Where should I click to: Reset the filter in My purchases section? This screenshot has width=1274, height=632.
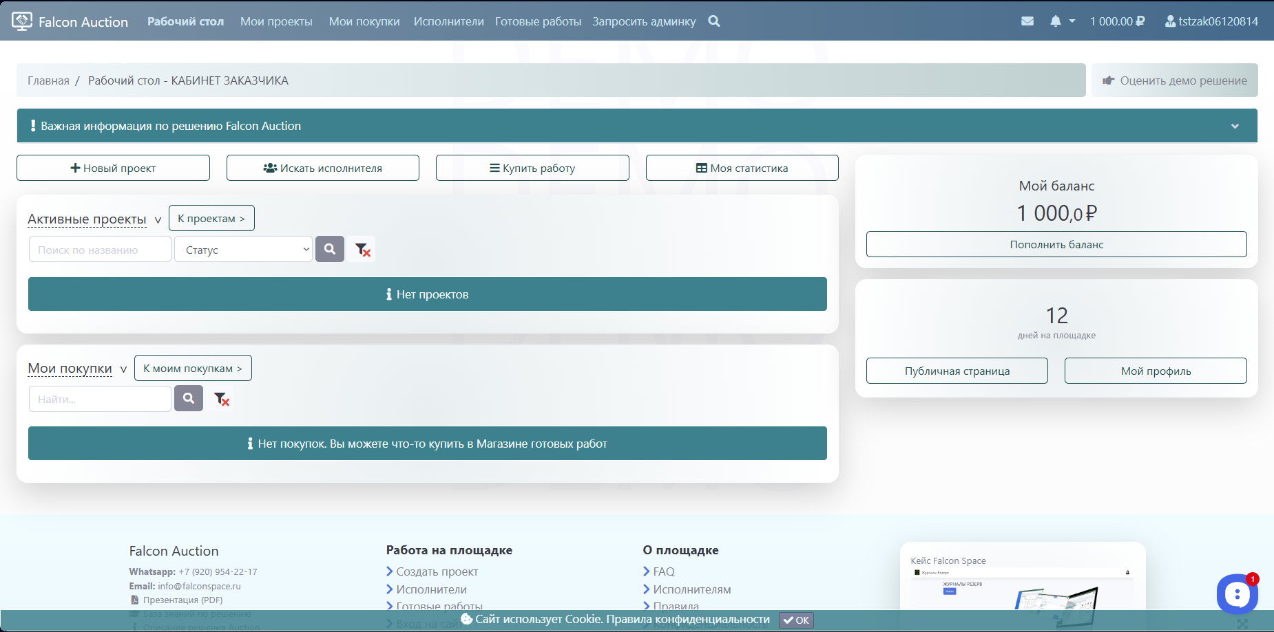pos(221,399)
